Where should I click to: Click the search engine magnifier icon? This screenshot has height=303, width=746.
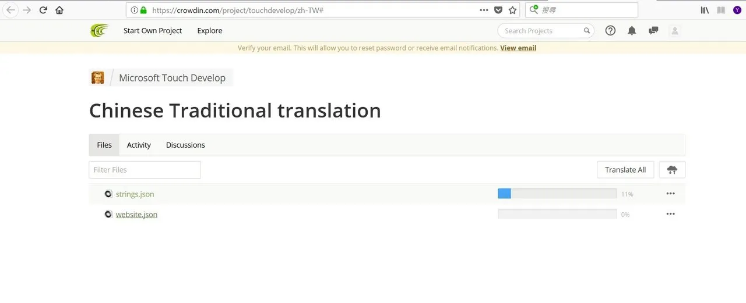pos(534,10)
